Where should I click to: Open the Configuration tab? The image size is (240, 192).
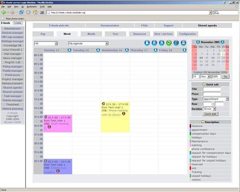pyautogui.click(x=188, y=34)
